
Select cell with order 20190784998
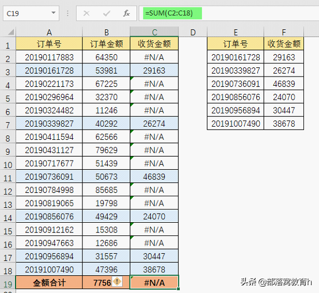click(x=50, y=190)
